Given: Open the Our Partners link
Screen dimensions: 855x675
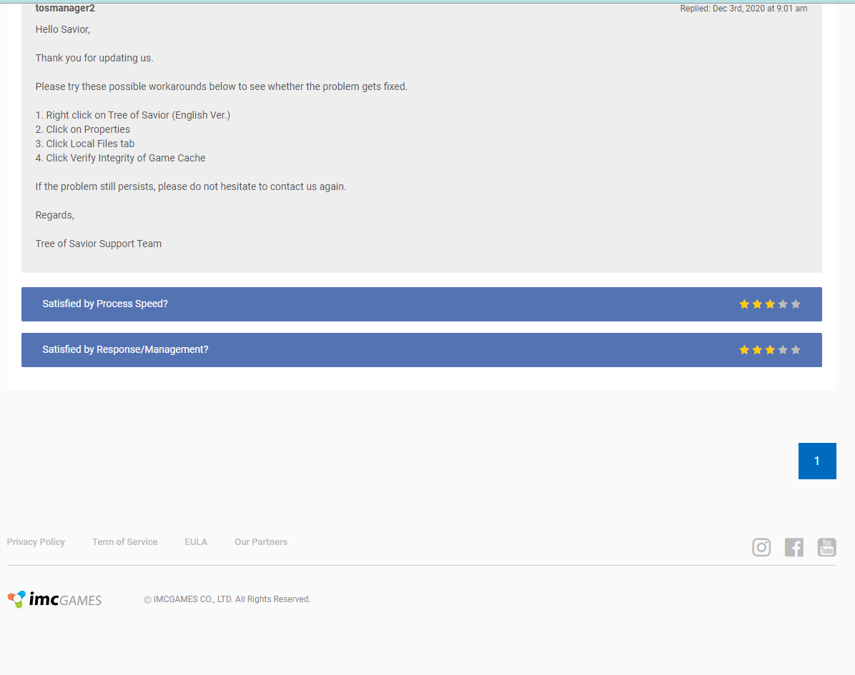Looking at the screenshot, I should [261, 542].
